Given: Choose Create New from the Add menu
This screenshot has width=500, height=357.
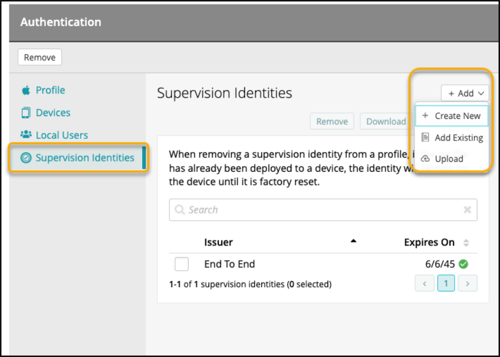Looking at the screenshot, I should point(452,116).
